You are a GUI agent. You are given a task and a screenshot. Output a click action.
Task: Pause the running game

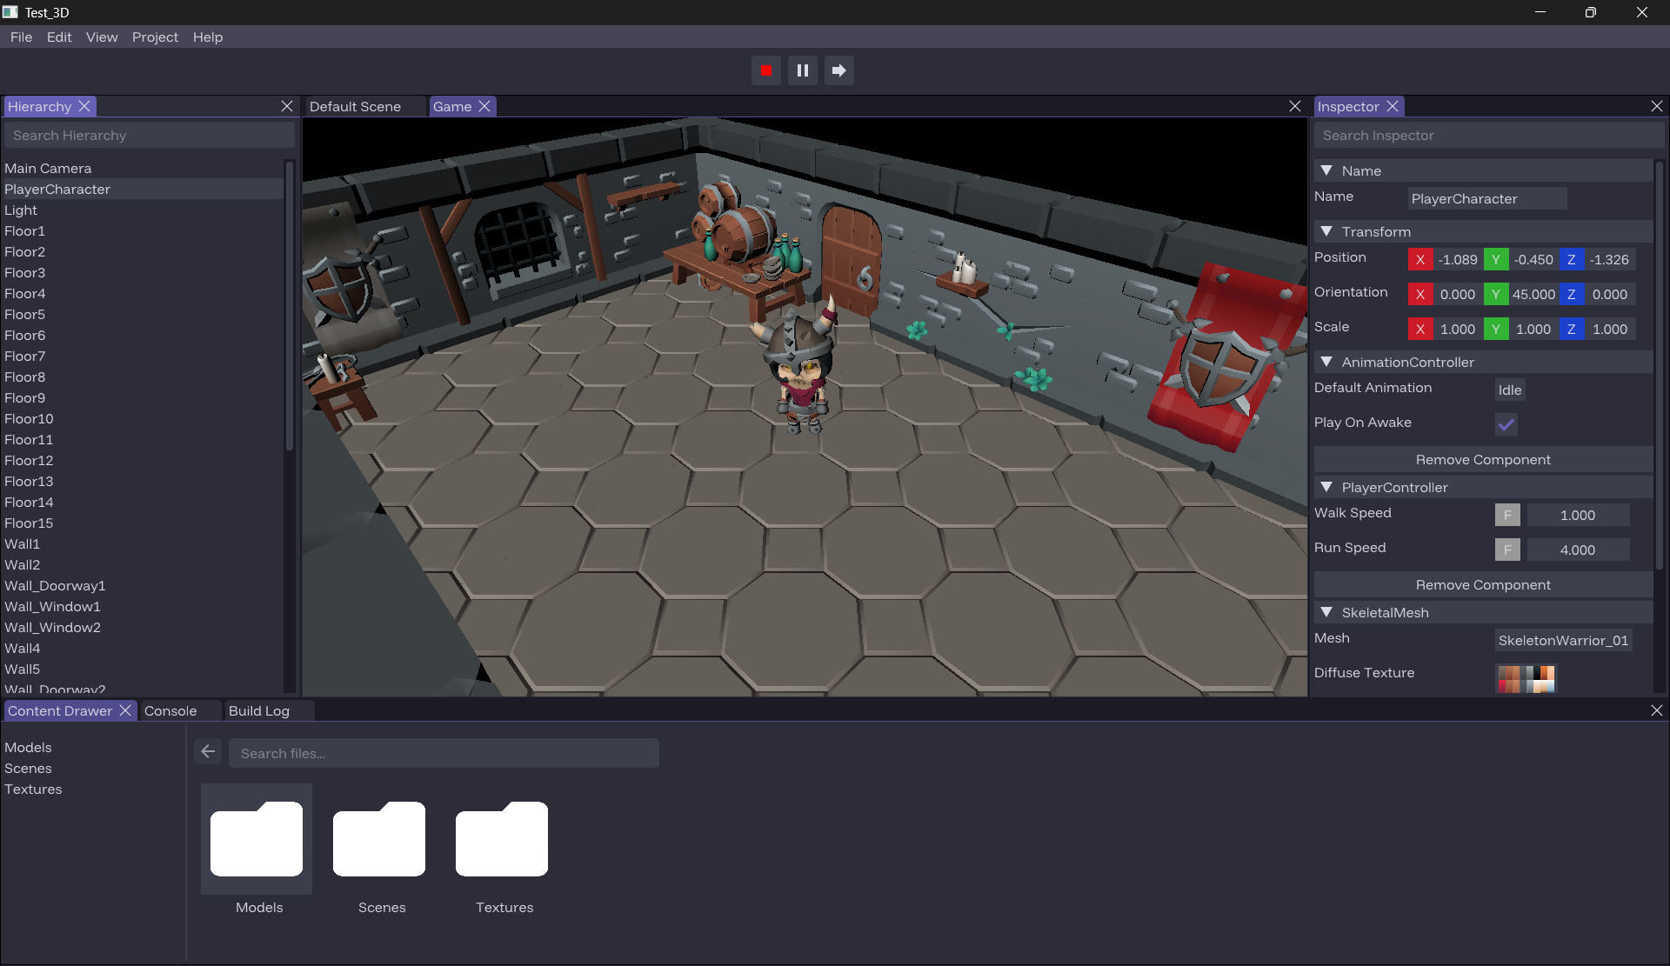point(802,70)
